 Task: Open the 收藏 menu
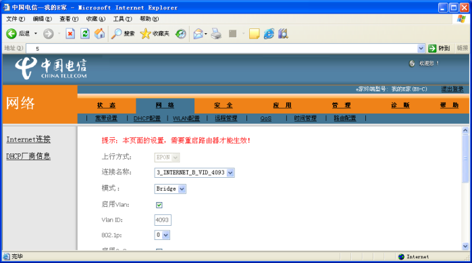[x=96, y=19]
